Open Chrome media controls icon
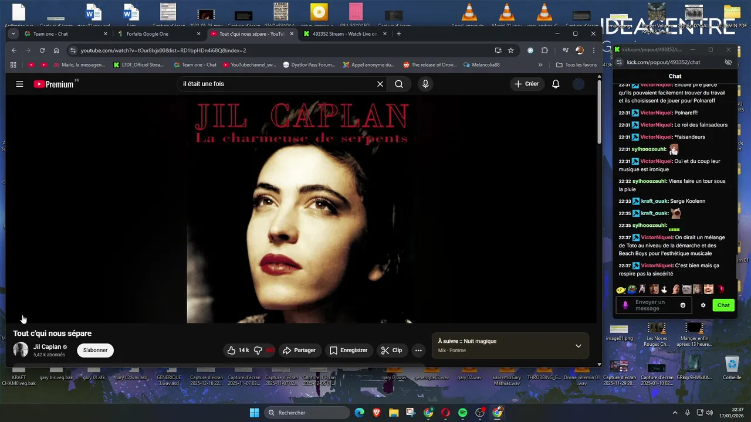This screenshot has height=422, width=751. 565,50
